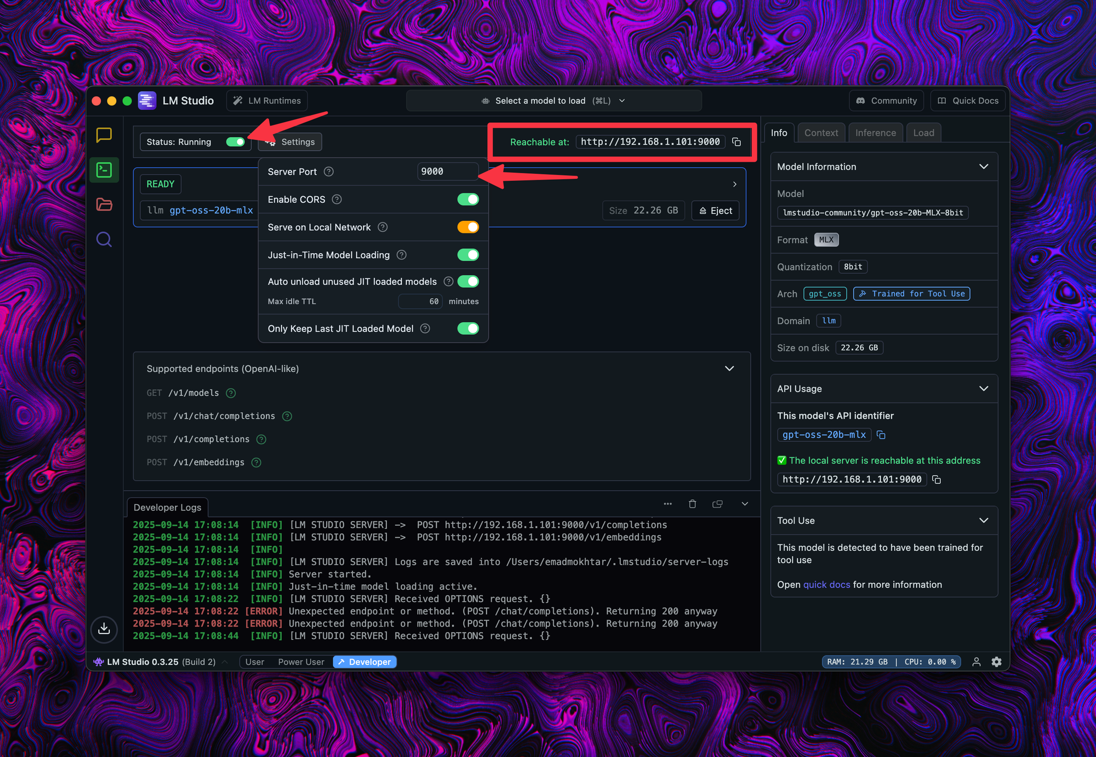The image size is (1096, 757).
Task: Open the Select a model to load dropdown
Action: pos(553,101)
